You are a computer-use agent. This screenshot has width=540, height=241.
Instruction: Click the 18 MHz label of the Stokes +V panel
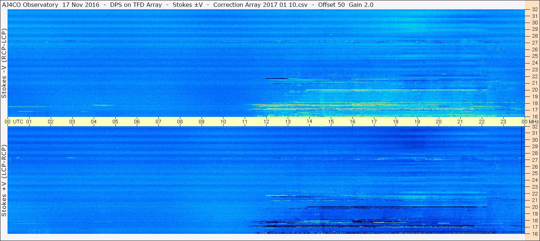click(535, 221)
